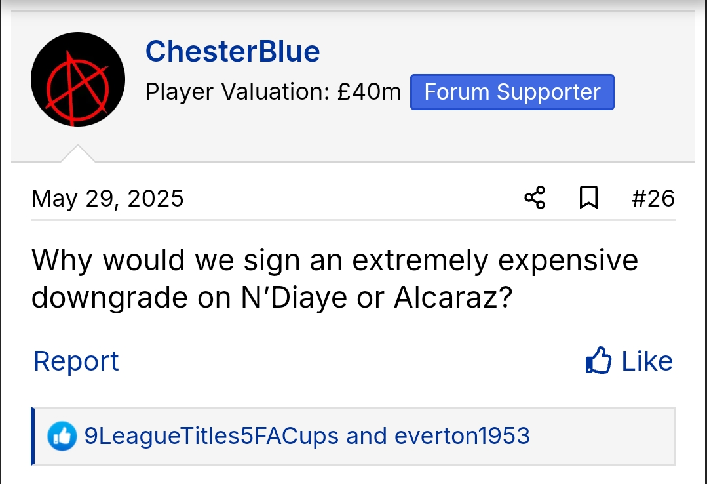
Task: Click the thumbs-up outline icon
Action: (x=598, y=361)
